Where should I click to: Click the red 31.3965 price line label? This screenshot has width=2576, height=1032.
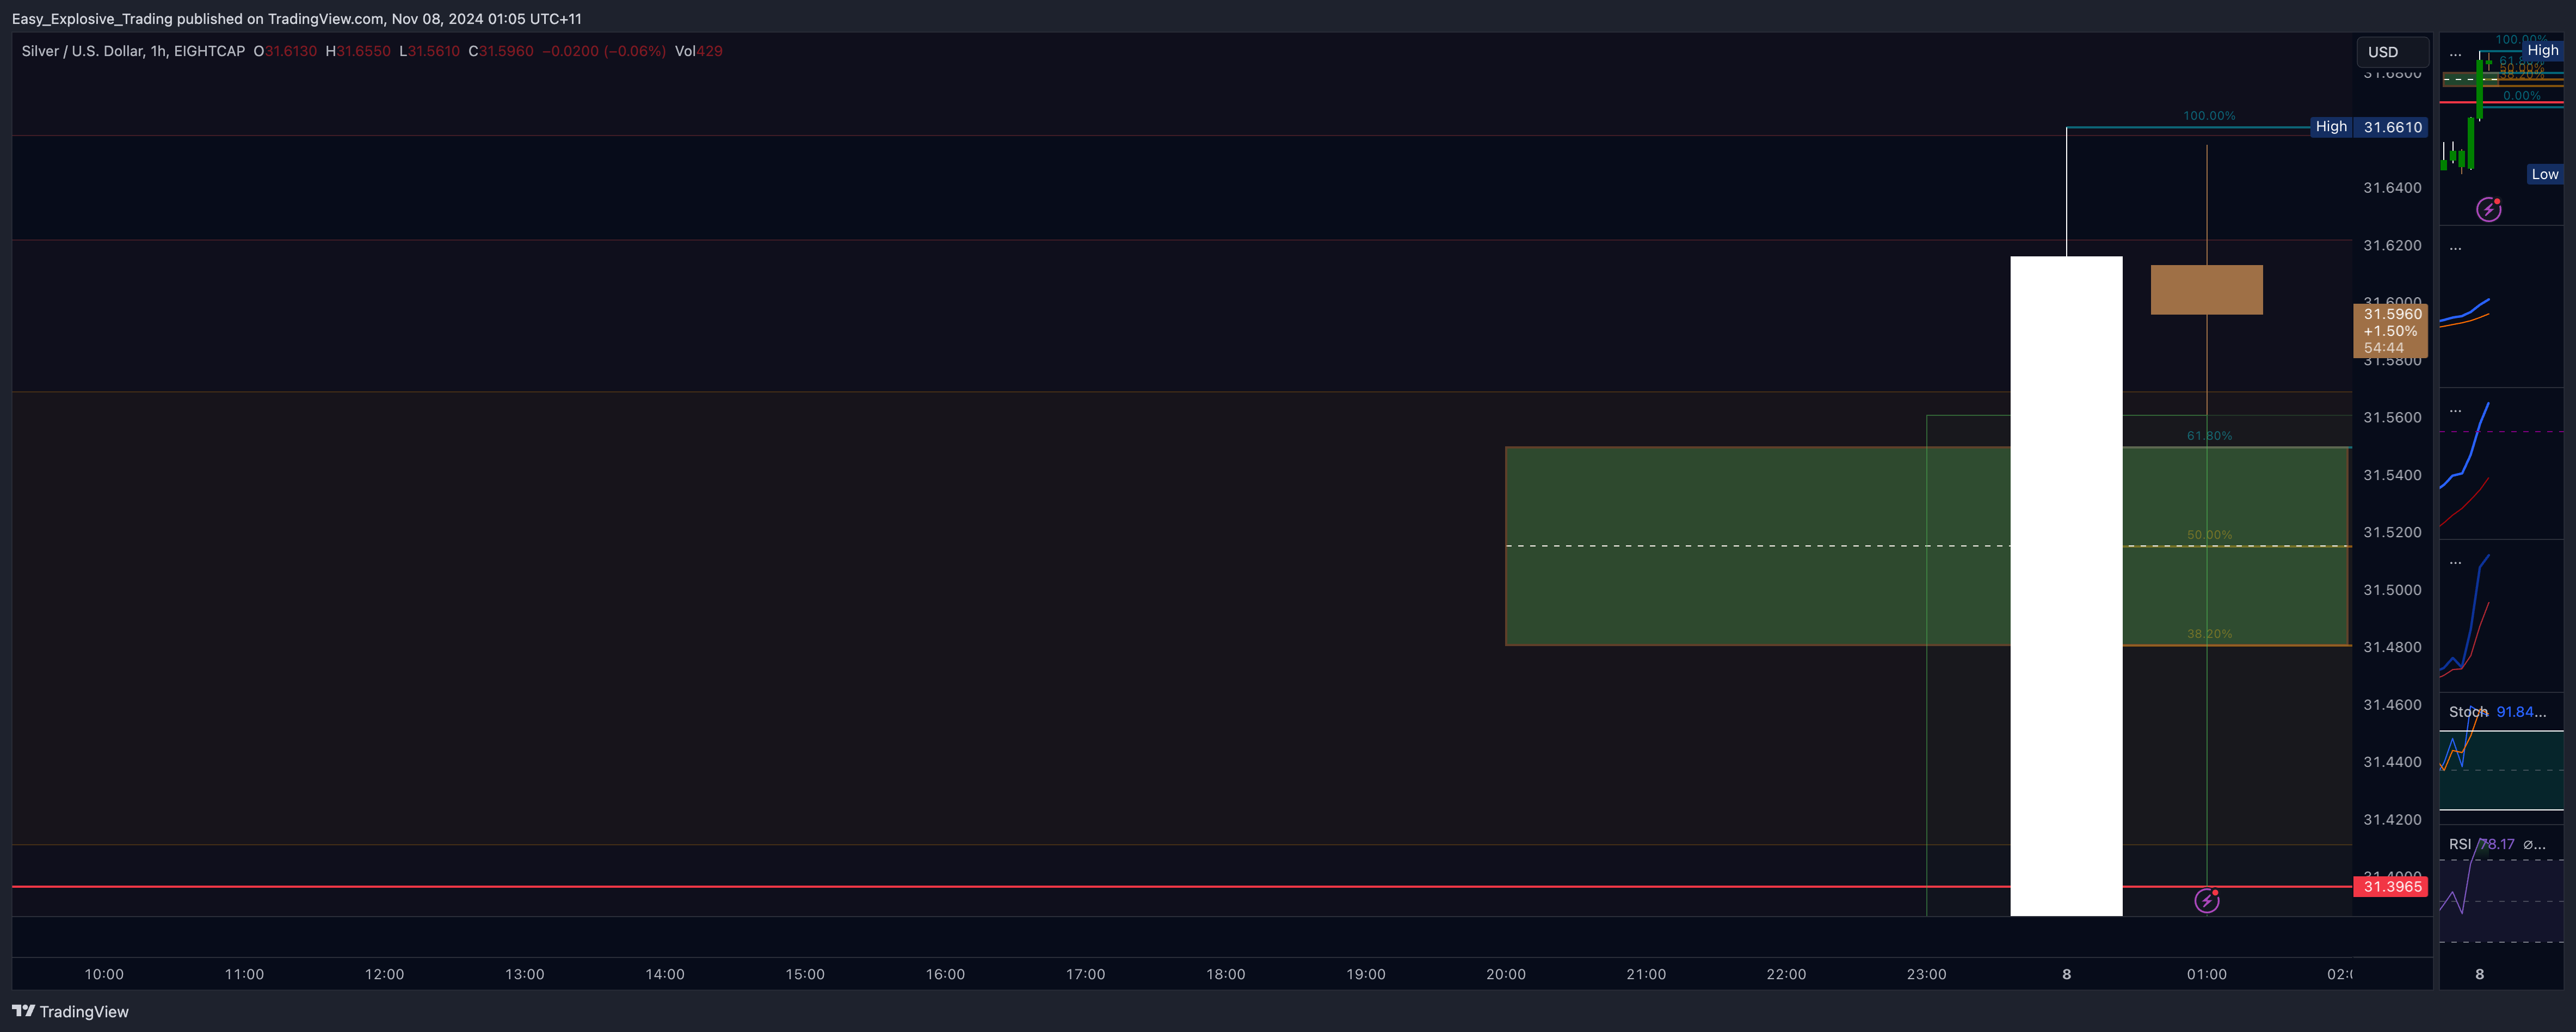[x=2392, y=887]
